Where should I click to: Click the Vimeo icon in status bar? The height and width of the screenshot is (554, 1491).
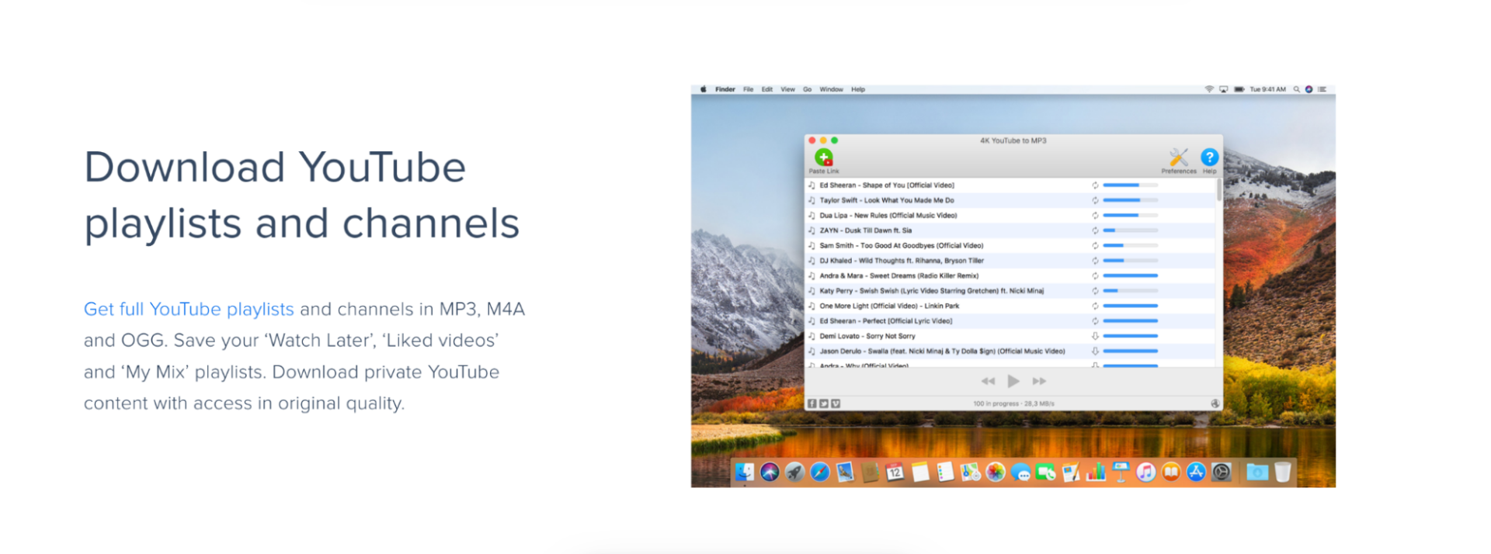pyautogui.click(x=836, y=403)
